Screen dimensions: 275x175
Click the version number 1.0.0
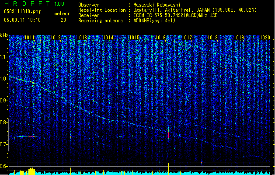(x=59, y=4)
